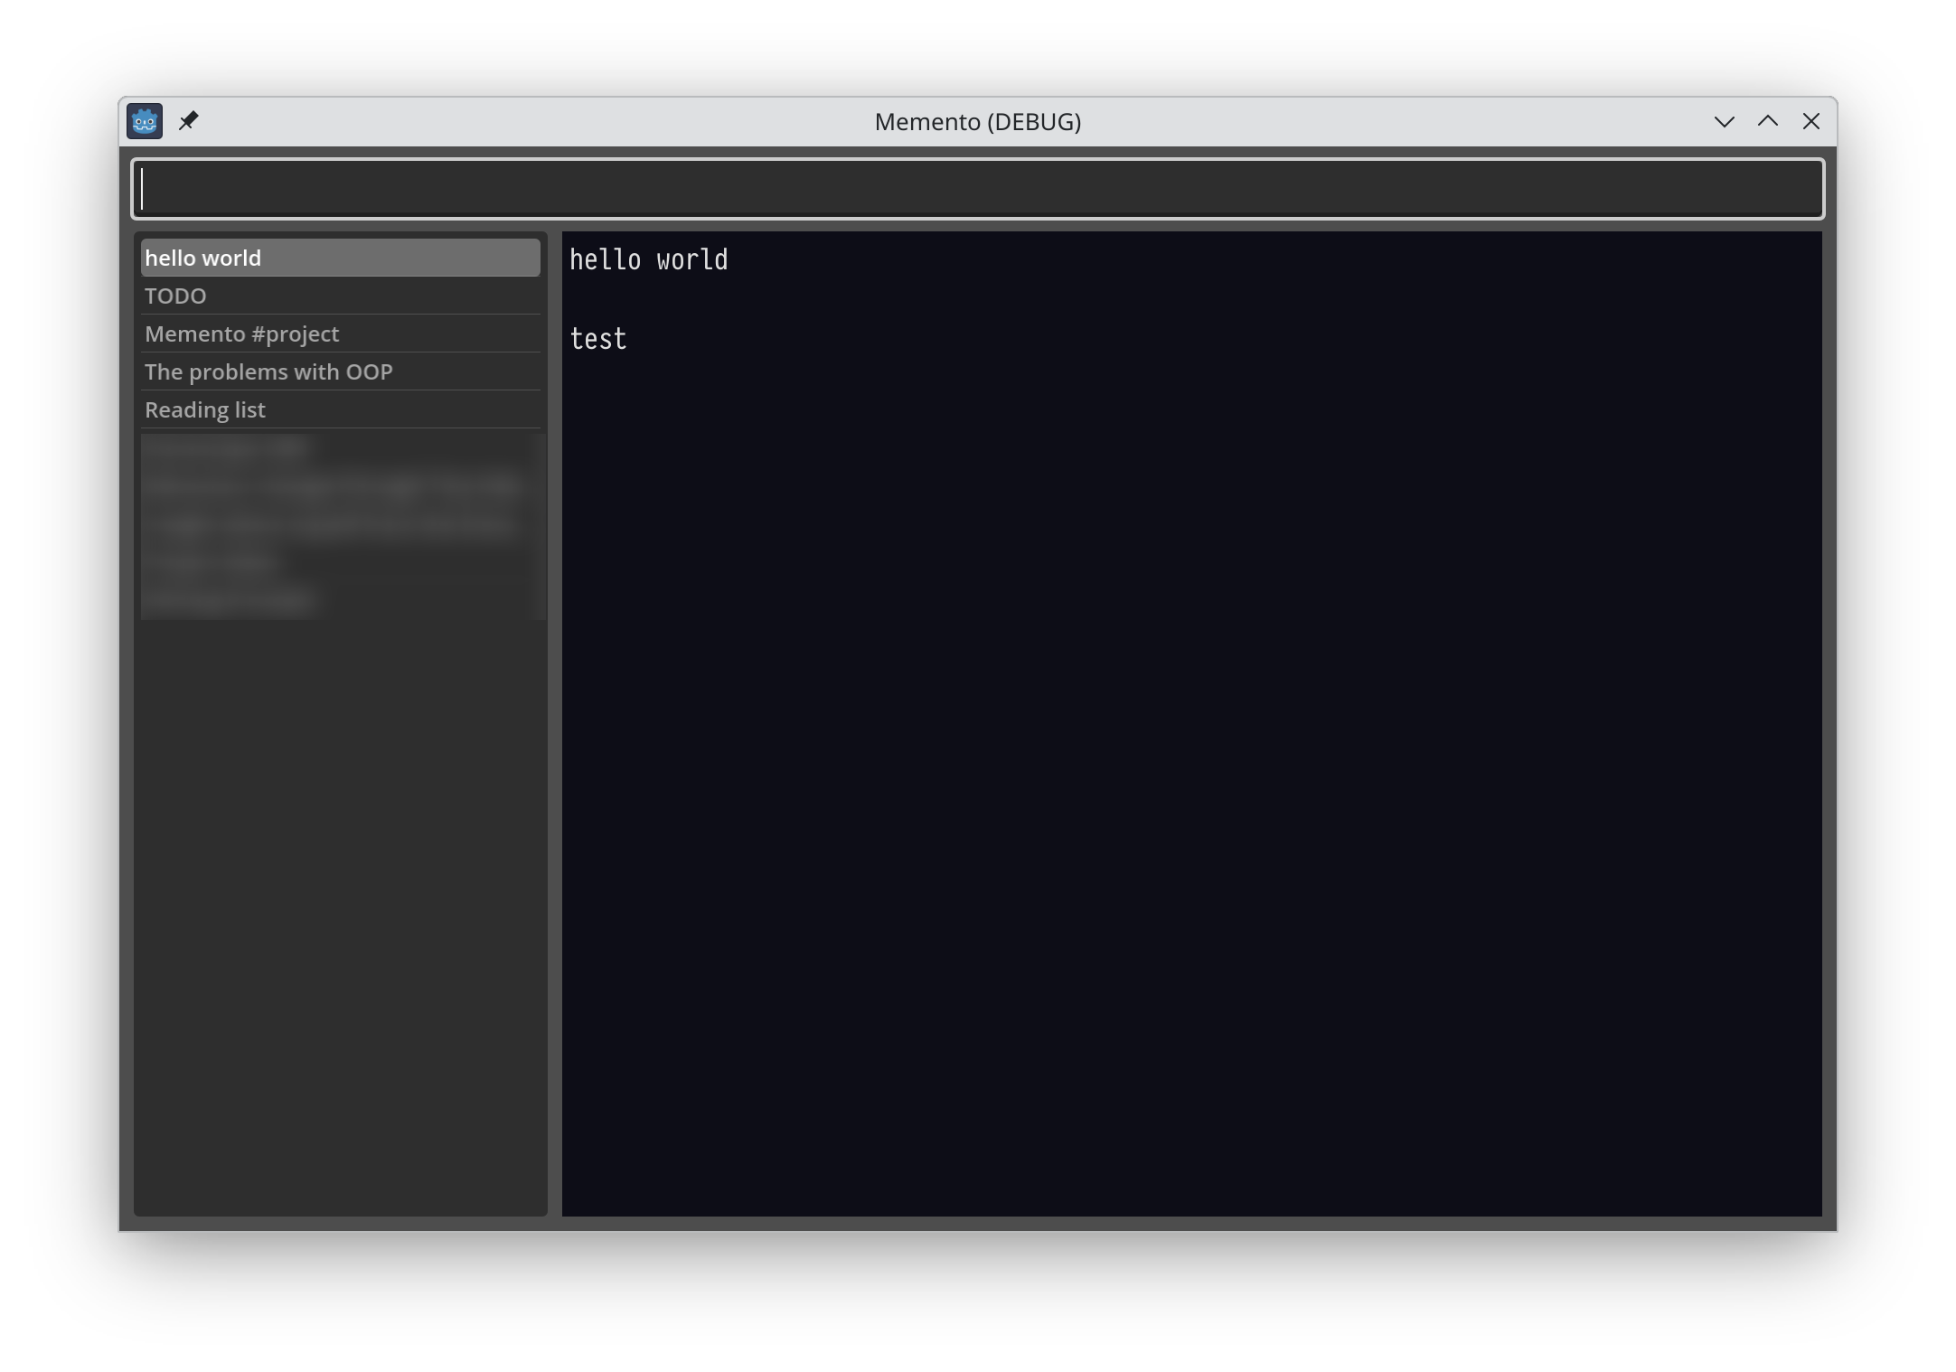Click the word hello in the editor
Image resolution: width=1956 pixels, height=1372 pixels.
[x=605, y=260]
